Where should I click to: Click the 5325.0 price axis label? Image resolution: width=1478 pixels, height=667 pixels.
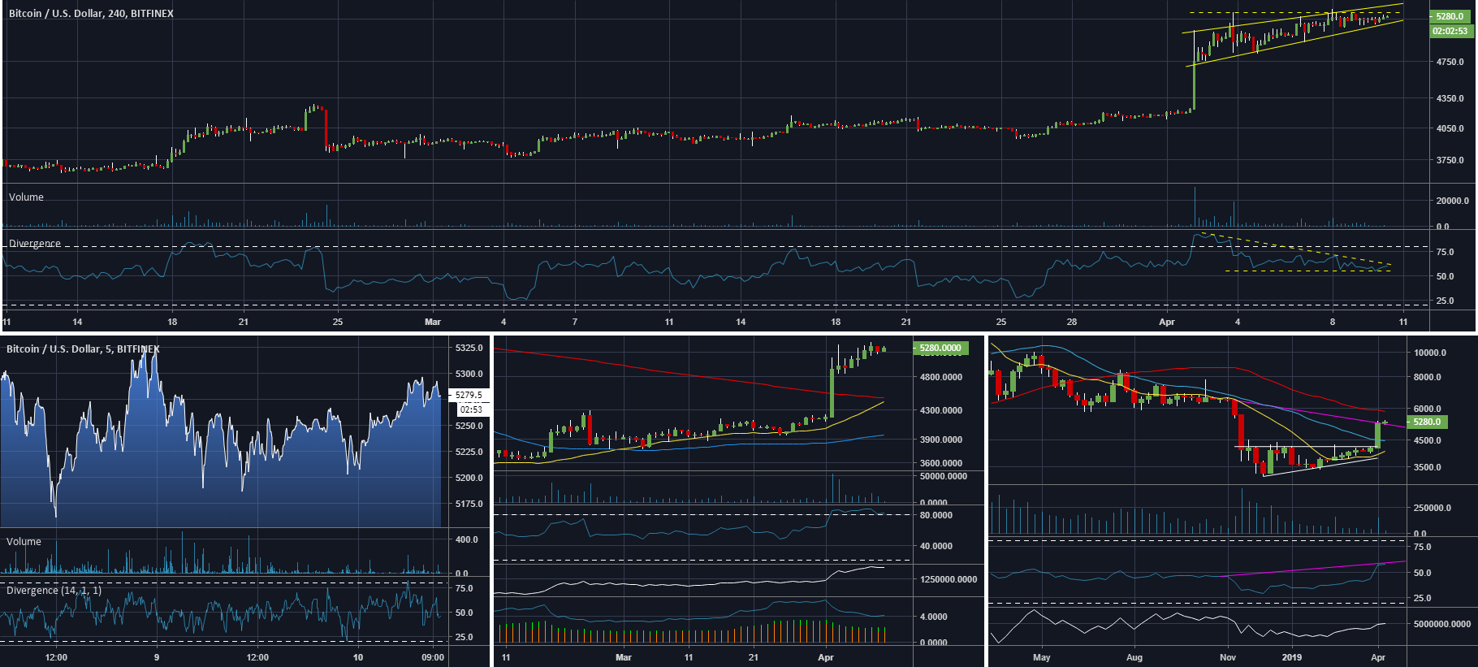point(469,348)
